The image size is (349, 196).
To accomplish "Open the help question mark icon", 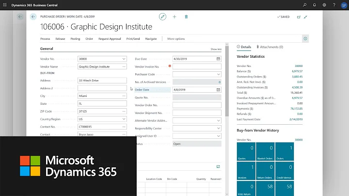I will [334, 5].
